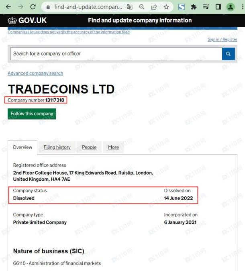Toggle the browser side panel icon
Screen dimensions: 245x271
click(x=218, y=7)
